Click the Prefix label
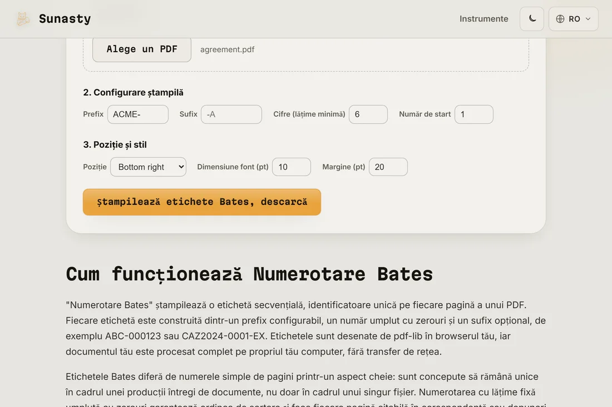Image resolution: width=612 pixels, height=407 pixels. (x=93, y=114)
